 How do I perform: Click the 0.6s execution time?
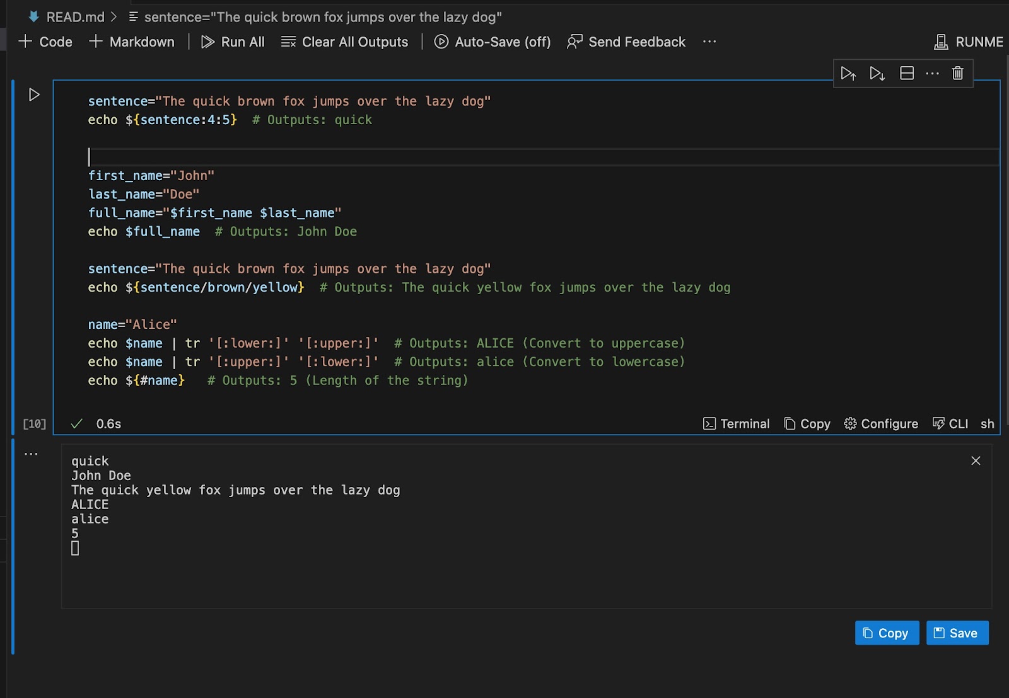pos(108,424)
